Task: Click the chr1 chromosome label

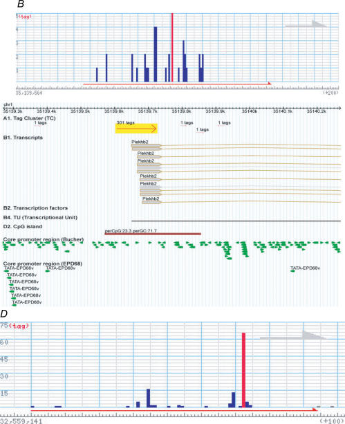Action: point(8,104)
